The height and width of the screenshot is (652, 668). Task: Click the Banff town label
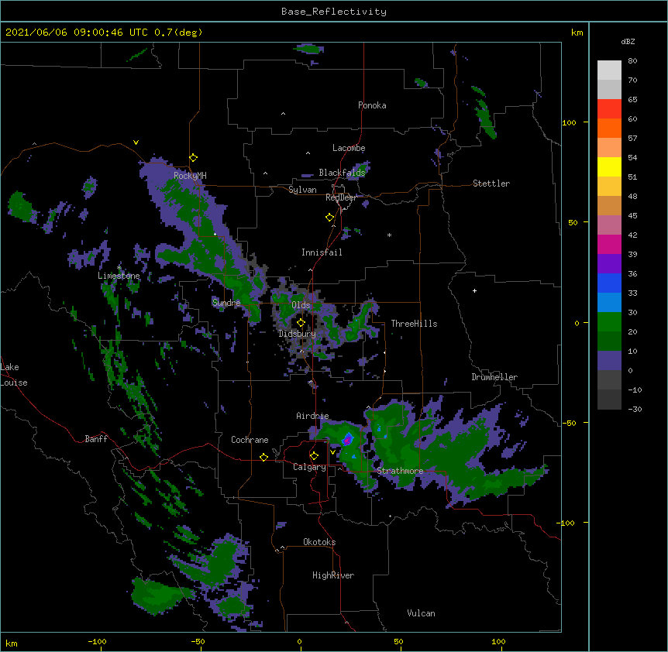[96, 439]
